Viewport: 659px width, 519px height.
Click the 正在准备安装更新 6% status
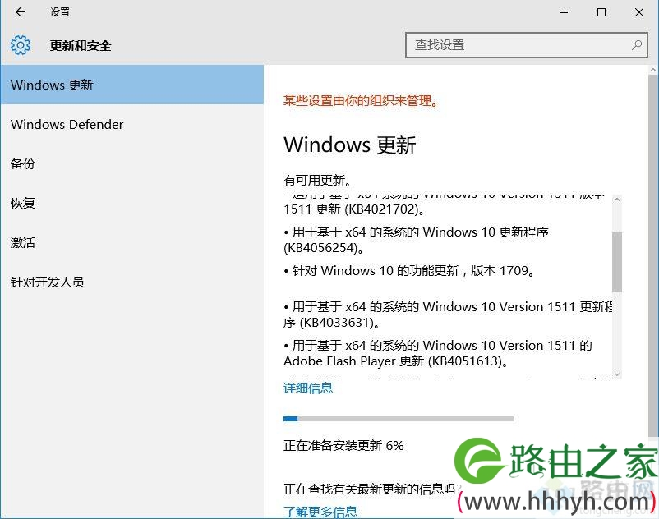(x=343, y=445)
